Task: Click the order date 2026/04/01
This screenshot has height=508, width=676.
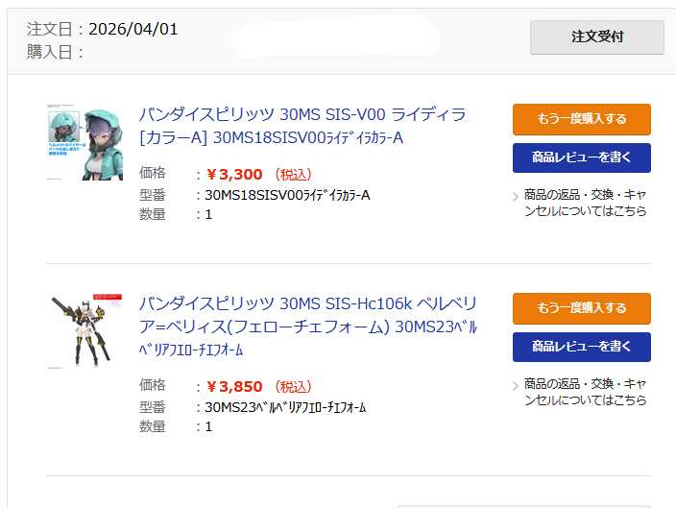Action: [x=133, y=29]
